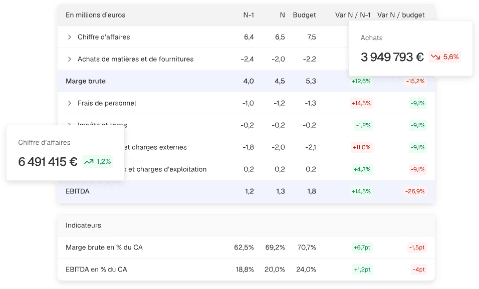Image resolution: width=479 pixels, height=289 pixels.
Task: Select the Budget column header
Action: (x=304, y=15)
